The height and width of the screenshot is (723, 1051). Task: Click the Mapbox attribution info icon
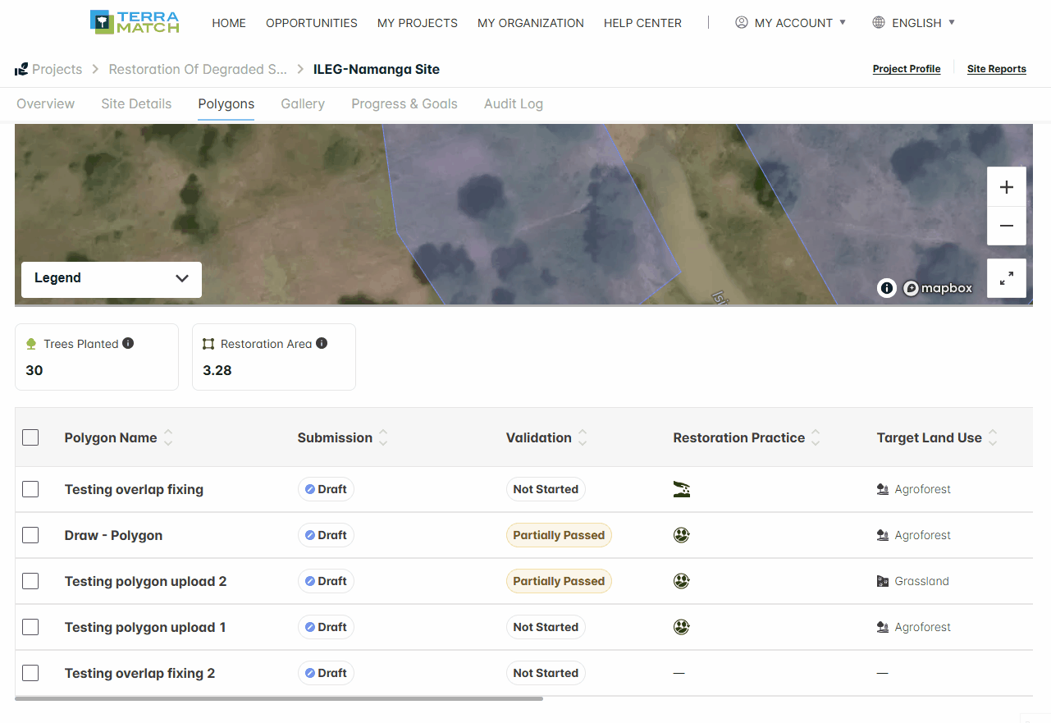point(886,288)
